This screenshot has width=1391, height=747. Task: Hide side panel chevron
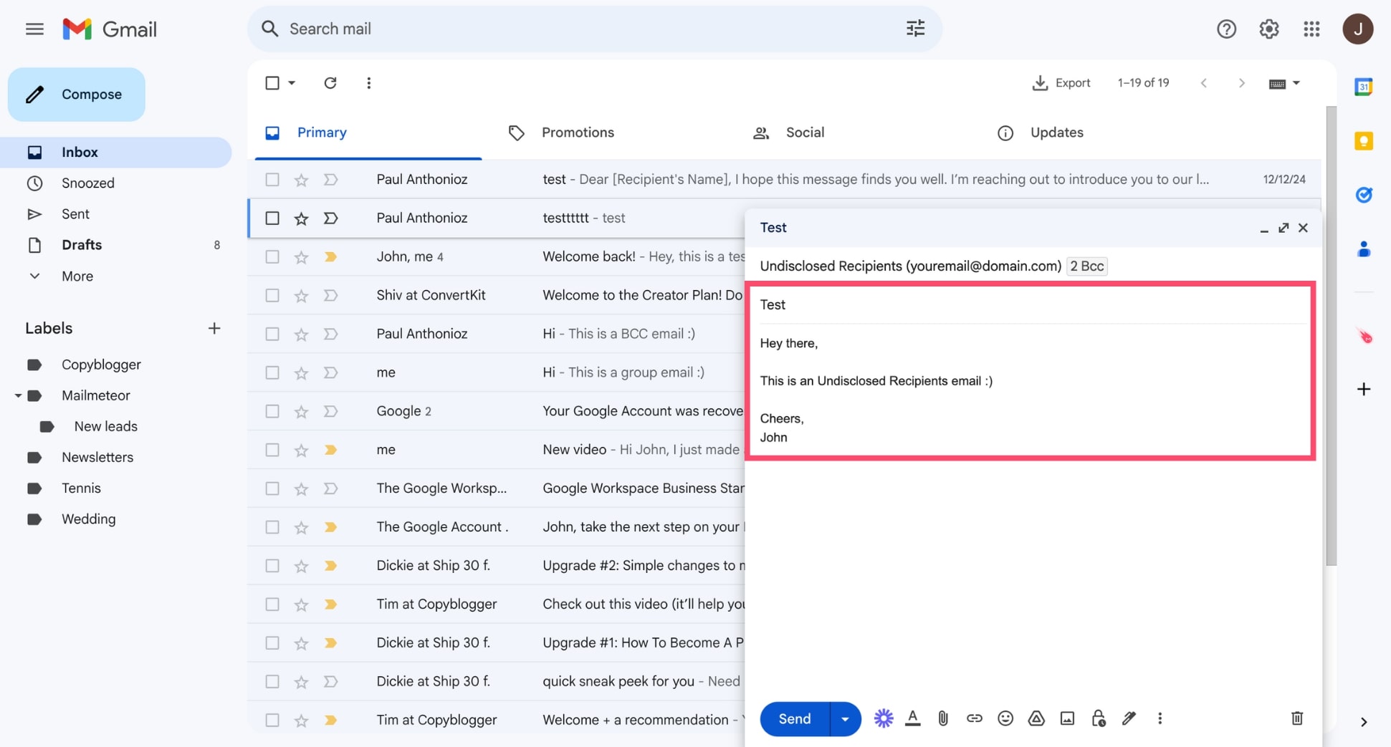pos(1363,723)
